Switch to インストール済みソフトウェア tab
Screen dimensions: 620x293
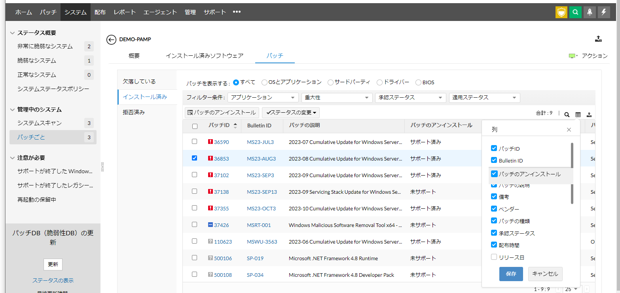[x=205, y=56]
